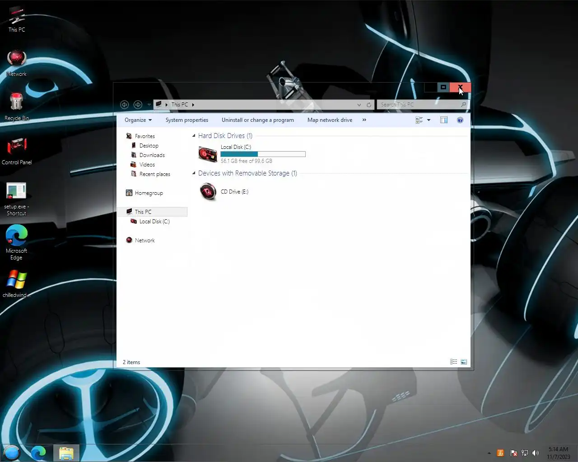Click the Back navigation arrow
Image resolution: width=578 pixels, height=462 pixels.
124,105
